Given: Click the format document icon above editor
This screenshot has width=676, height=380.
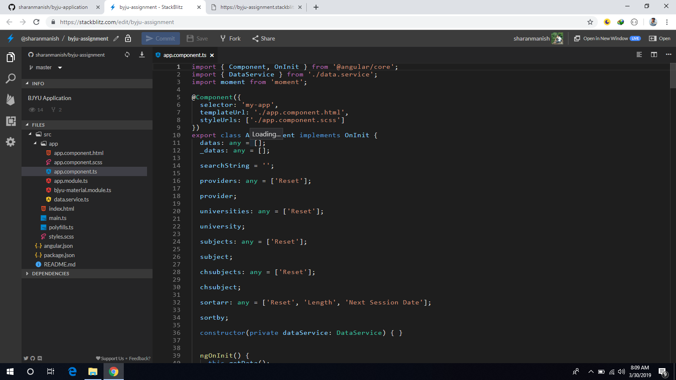Looking at the screenshot, I should pos(639,54).
